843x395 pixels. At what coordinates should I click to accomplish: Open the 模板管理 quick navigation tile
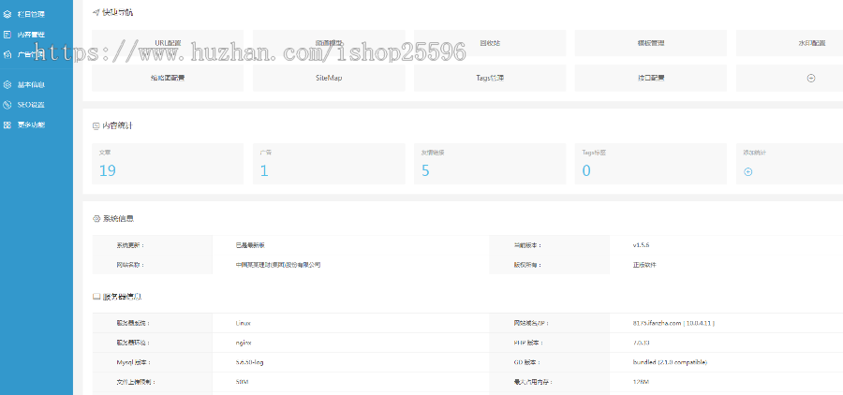point(651,43)
